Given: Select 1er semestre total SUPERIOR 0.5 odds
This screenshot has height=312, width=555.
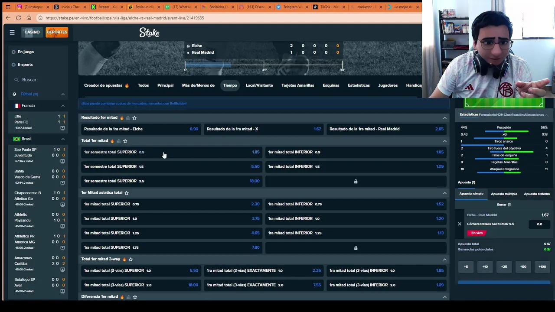Looking at the screenshot, I should [172, 152].
